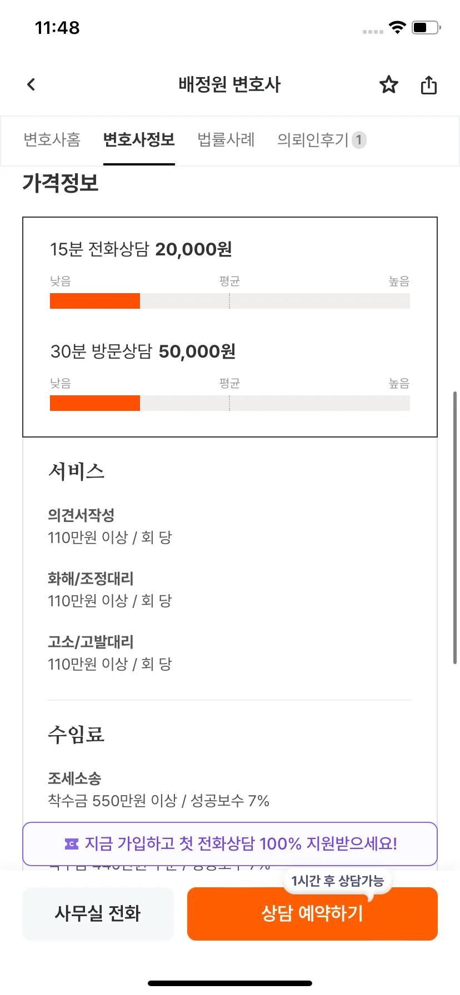Go to 의뢰인후기 tab
Image resolution: width=460 pixels, height=995 pixels.
313,139
